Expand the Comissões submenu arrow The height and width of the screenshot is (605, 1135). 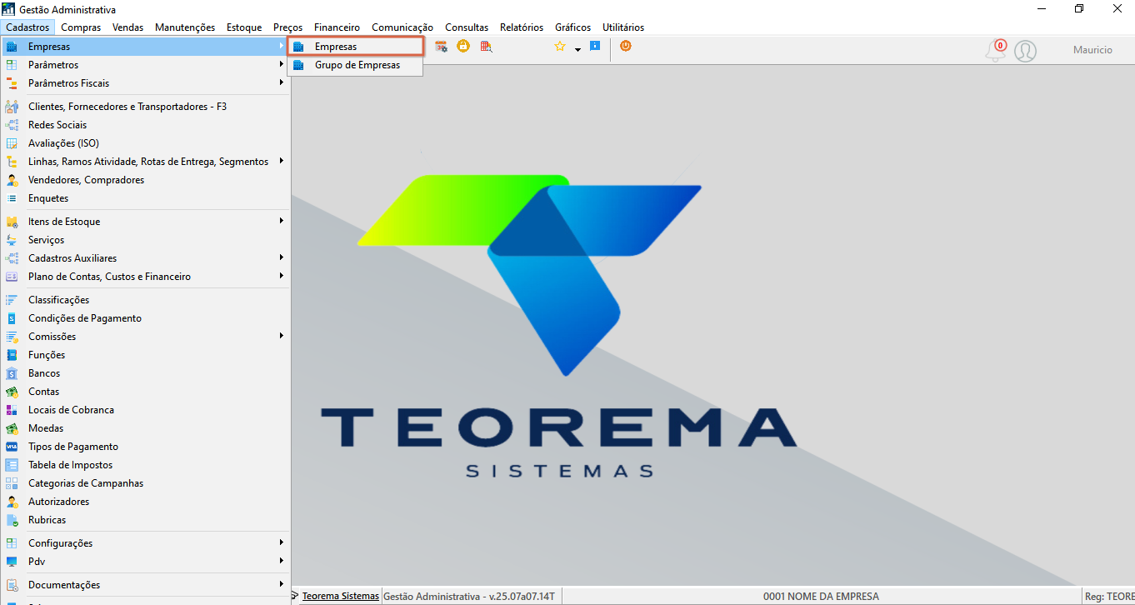pyautogui.click(x=282, y=336)
